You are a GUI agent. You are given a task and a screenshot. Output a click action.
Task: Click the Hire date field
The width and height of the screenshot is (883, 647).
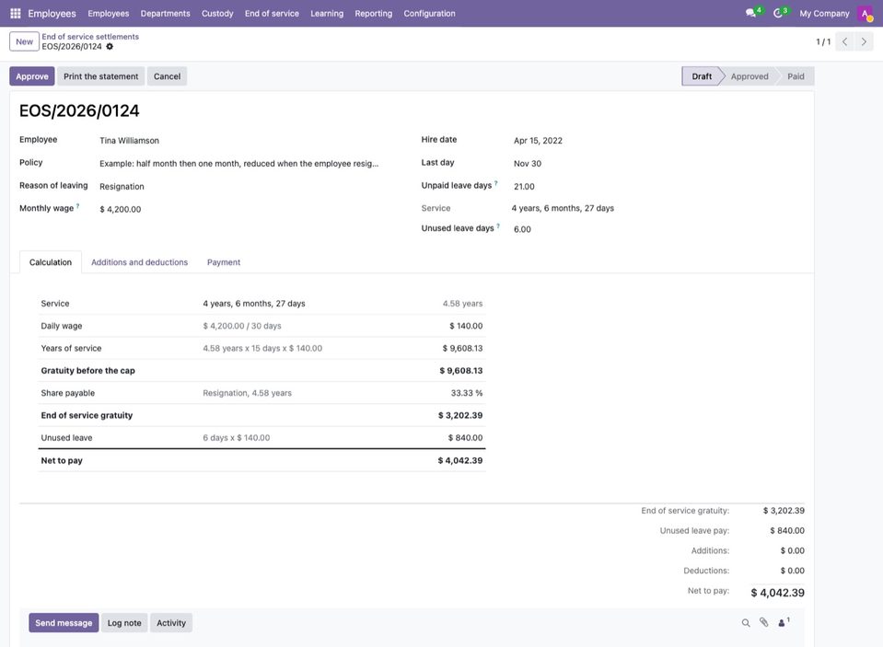[x=657, y=141]
